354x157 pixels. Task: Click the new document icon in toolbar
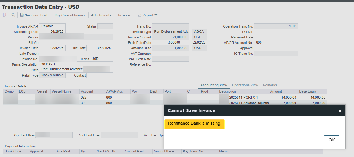(x=5, y=15)
